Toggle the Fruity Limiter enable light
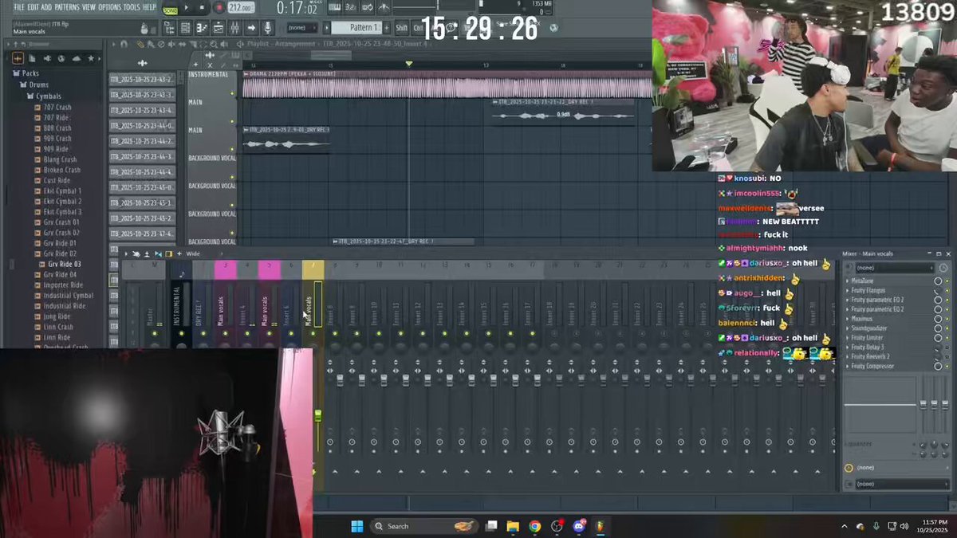The image size is (957, 538). point(947,338)
